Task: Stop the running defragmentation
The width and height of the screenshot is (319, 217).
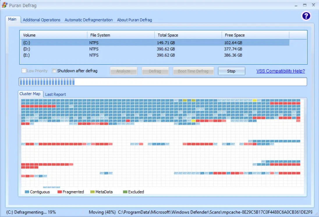Action: [231, 71]
